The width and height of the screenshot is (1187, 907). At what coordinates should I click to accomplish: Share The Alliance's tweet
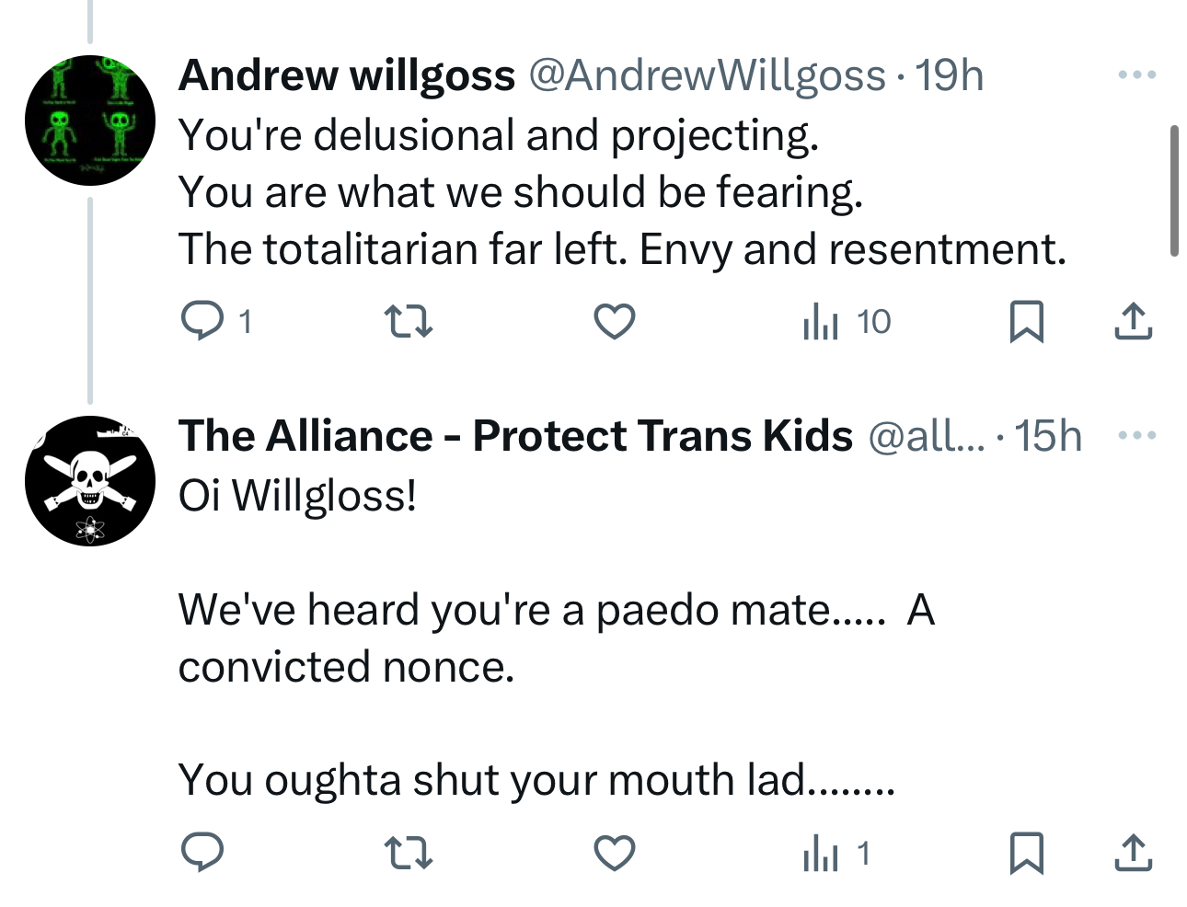pos(1133,853)
